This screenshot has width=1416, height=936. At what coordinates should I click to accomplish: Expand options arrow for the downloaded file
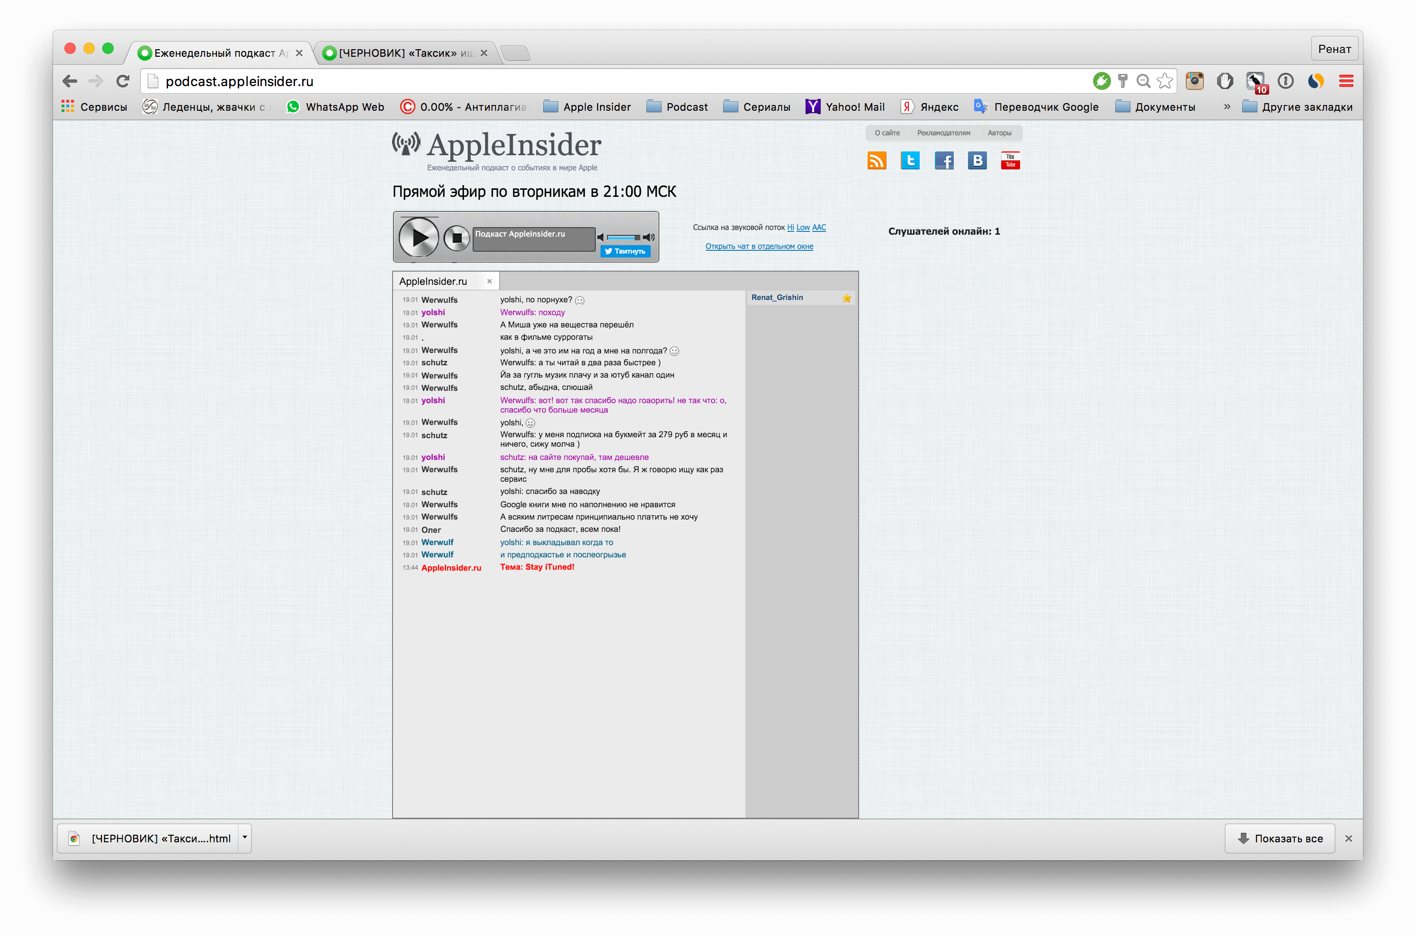[x=244, y=838]
